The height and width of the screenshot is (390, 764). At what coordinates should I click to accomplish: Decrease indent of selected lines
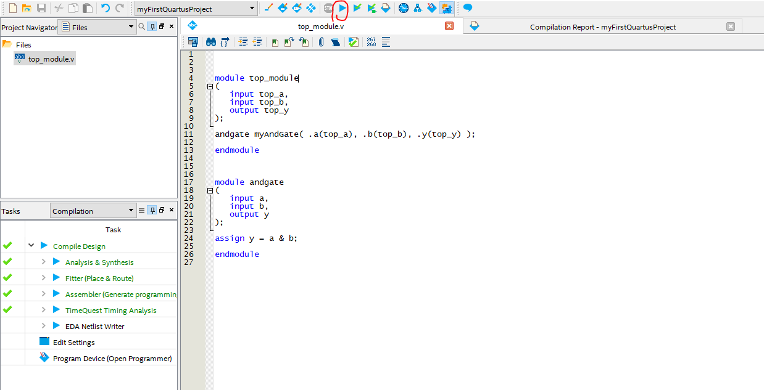[257, 42]
